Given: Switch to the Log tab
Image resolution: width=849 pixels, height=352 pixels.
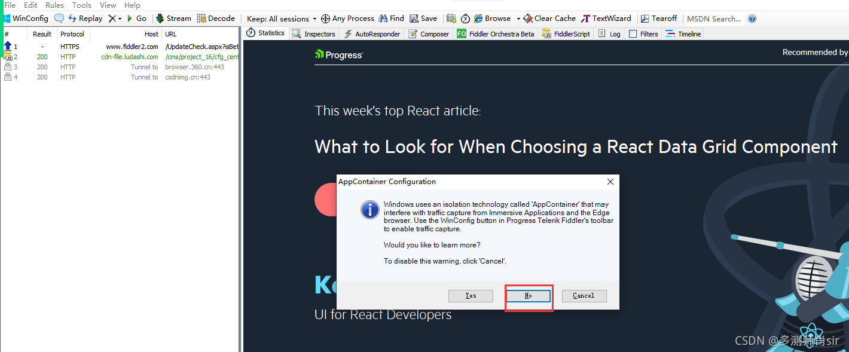Looking at the screenshot, I should pos(609,34).
